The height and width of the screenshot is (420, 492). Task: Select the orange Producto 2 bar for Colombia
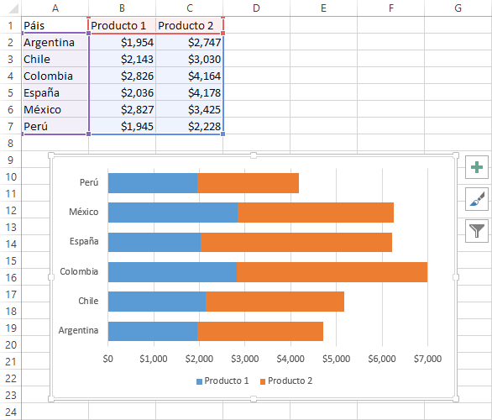(x=332, y=272)
